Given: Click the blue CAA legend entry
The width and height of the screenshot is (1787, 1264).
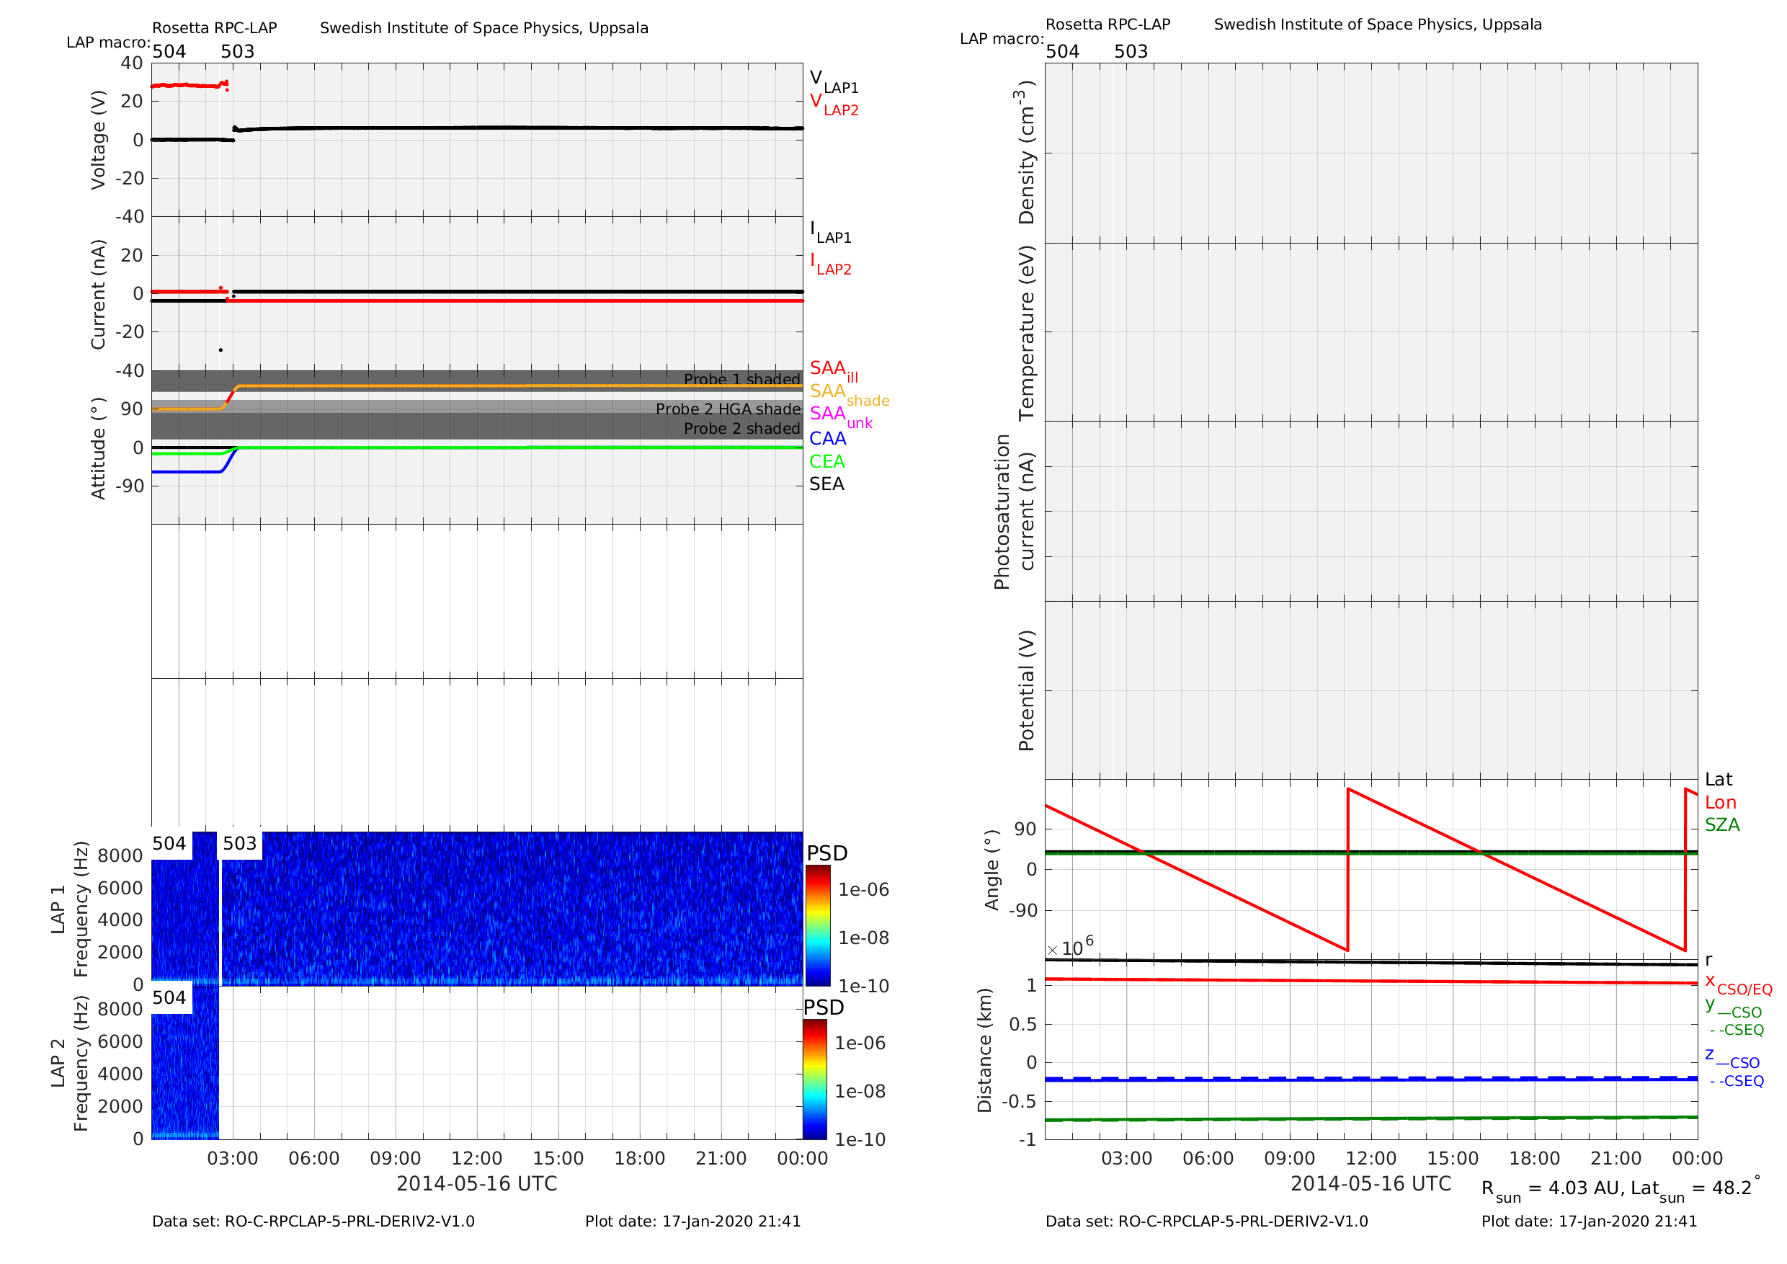Looking at the screenshot, I should [x=827, y=439].
